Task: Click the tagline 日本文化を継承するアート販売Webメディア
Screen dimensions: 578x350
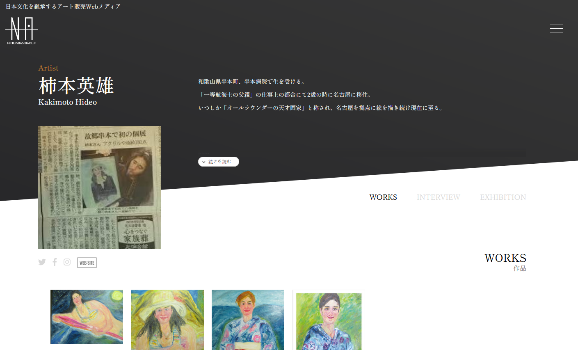Action: click(63, 7)
